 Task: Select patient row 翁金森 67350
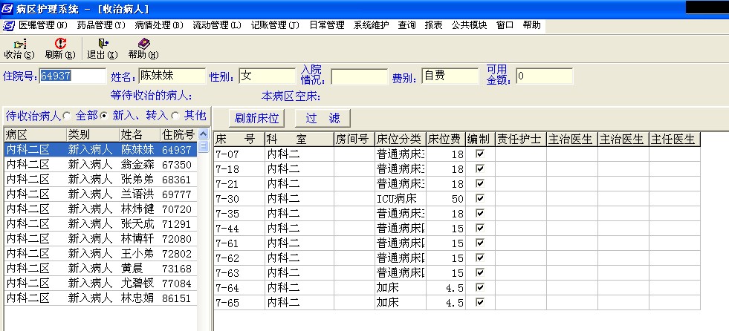pos(100,164)
